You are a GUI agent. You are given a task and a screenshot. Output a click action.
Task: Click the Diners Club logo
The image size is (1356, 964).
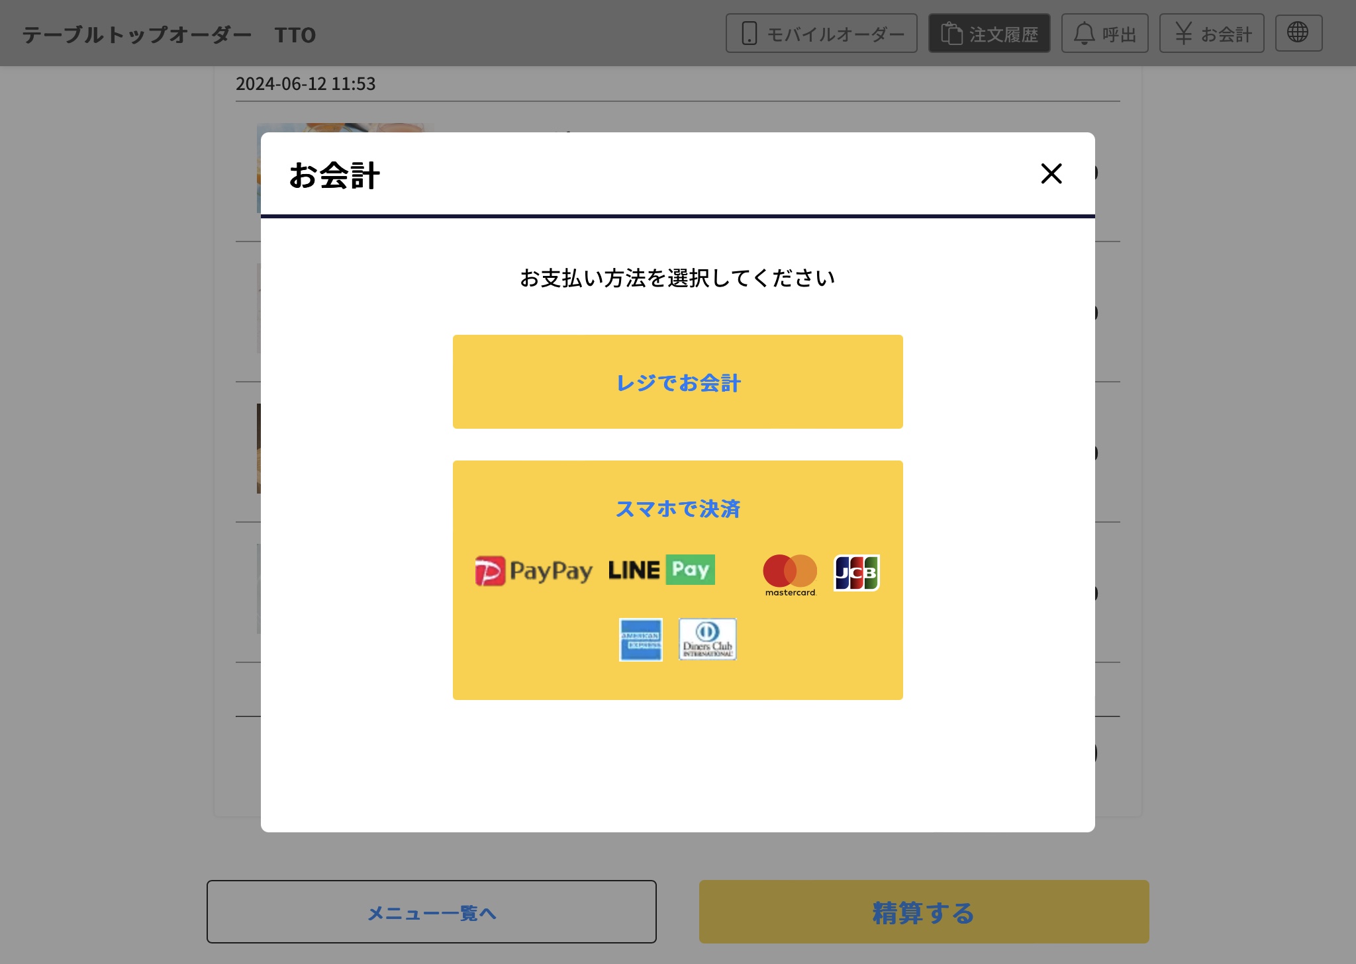point(708,639)
